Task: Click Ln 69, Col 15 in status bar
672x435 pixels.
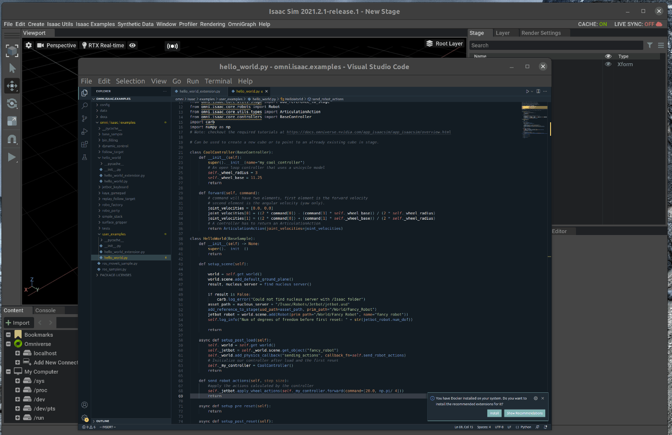Action: point(464,427)
